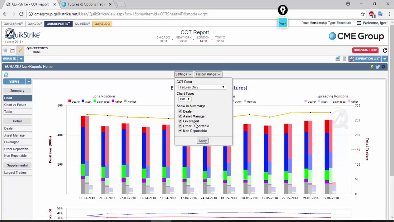Open the QUIKSTART DOC button
Viewport: 394px width, 222px height.
click(x=365, y=50)
